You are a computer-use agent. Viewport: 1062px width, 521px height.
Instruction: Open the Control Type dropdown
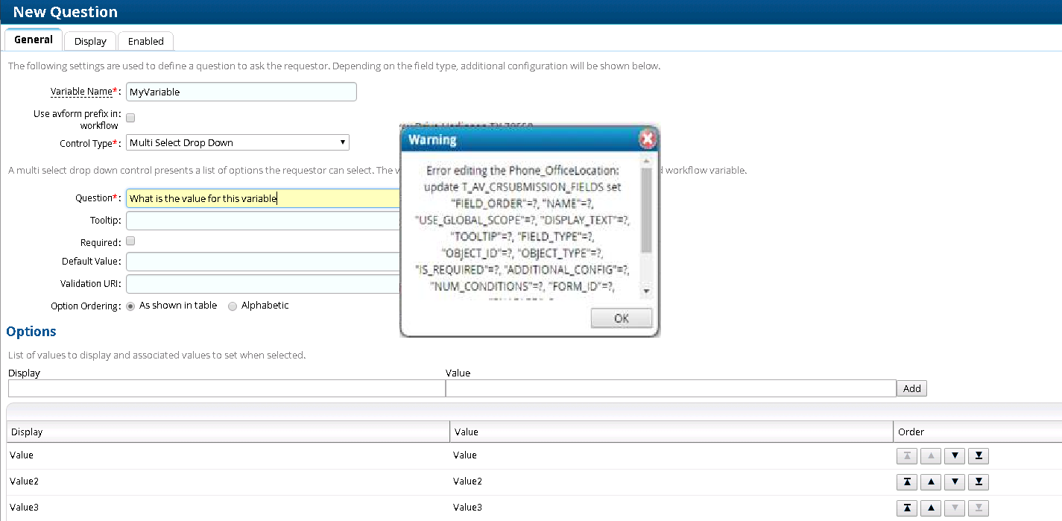click(x=342, y=142)
